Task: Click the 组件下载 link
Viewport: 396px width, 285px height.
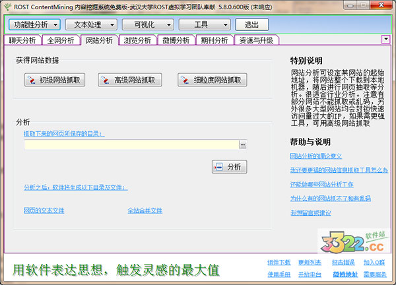Action: pyautogui.click(x=279, y=263)
